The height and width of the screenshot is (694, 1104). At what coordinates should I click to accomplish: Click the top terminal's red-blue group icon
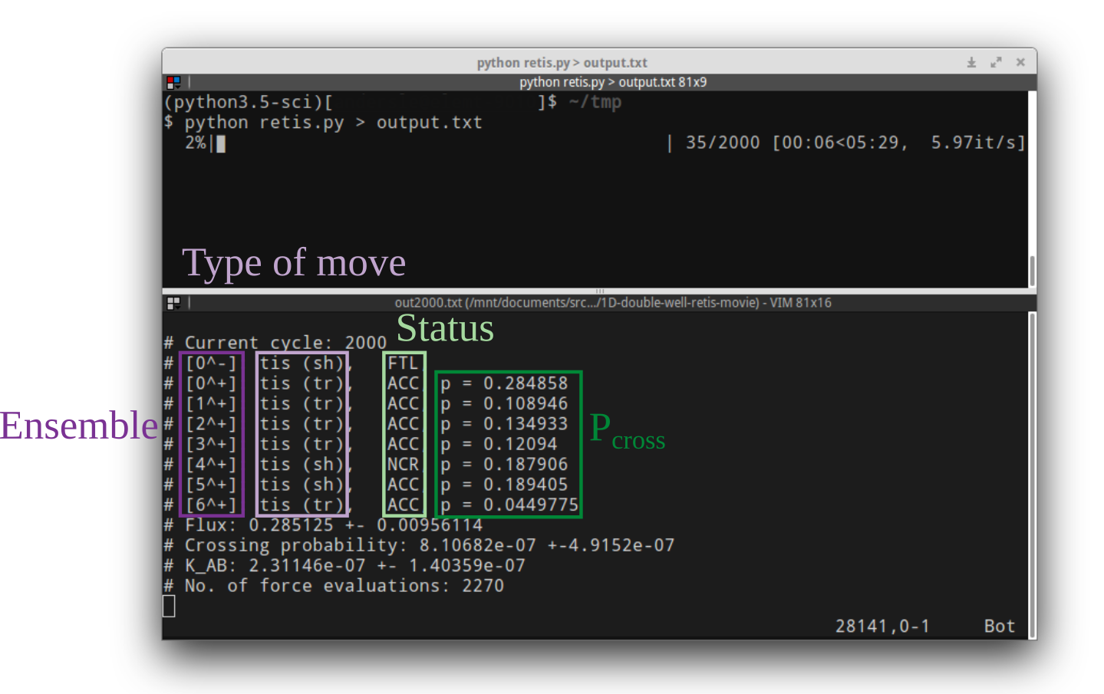tap(173, 82)
